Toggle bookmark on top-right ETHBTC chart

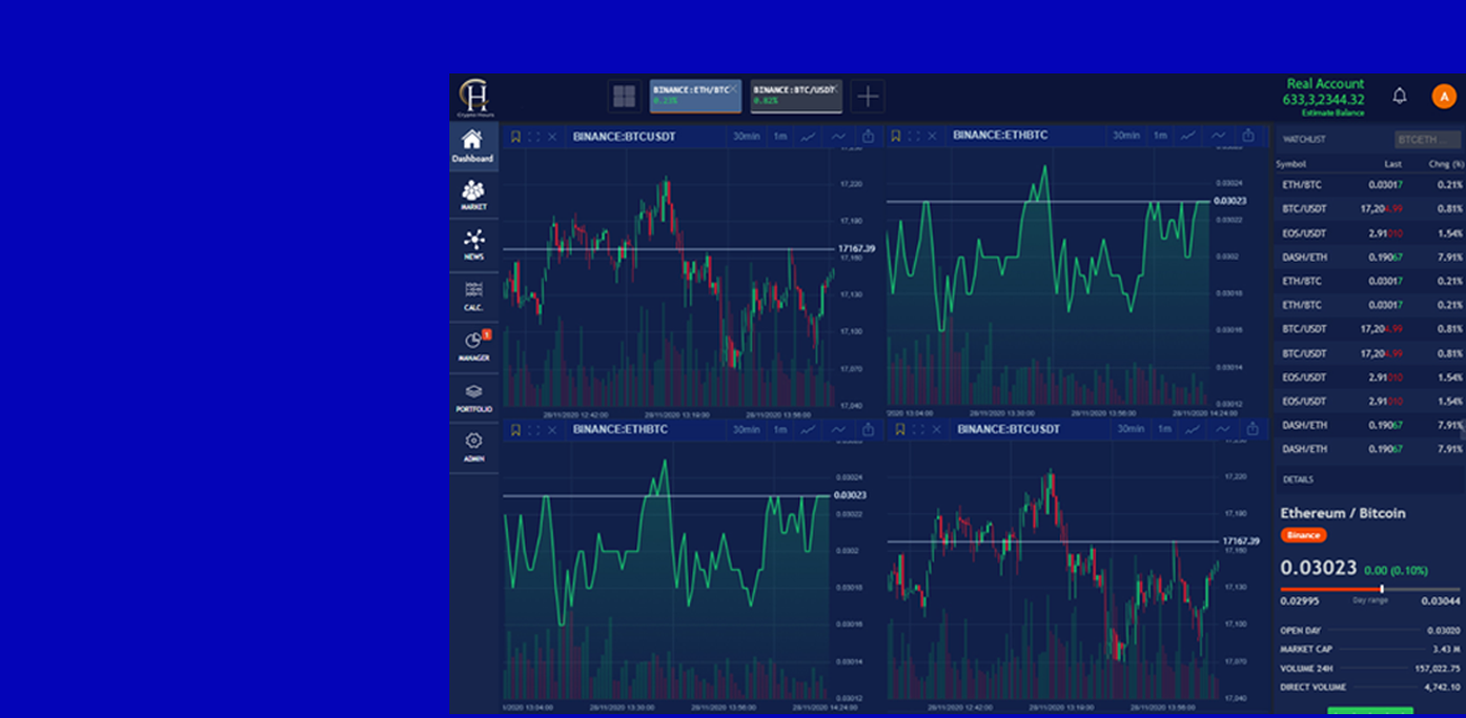896,136
